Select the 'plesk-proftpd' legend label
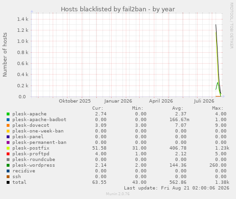Viewport: 236px width, 199px height. tap(31, 154)
